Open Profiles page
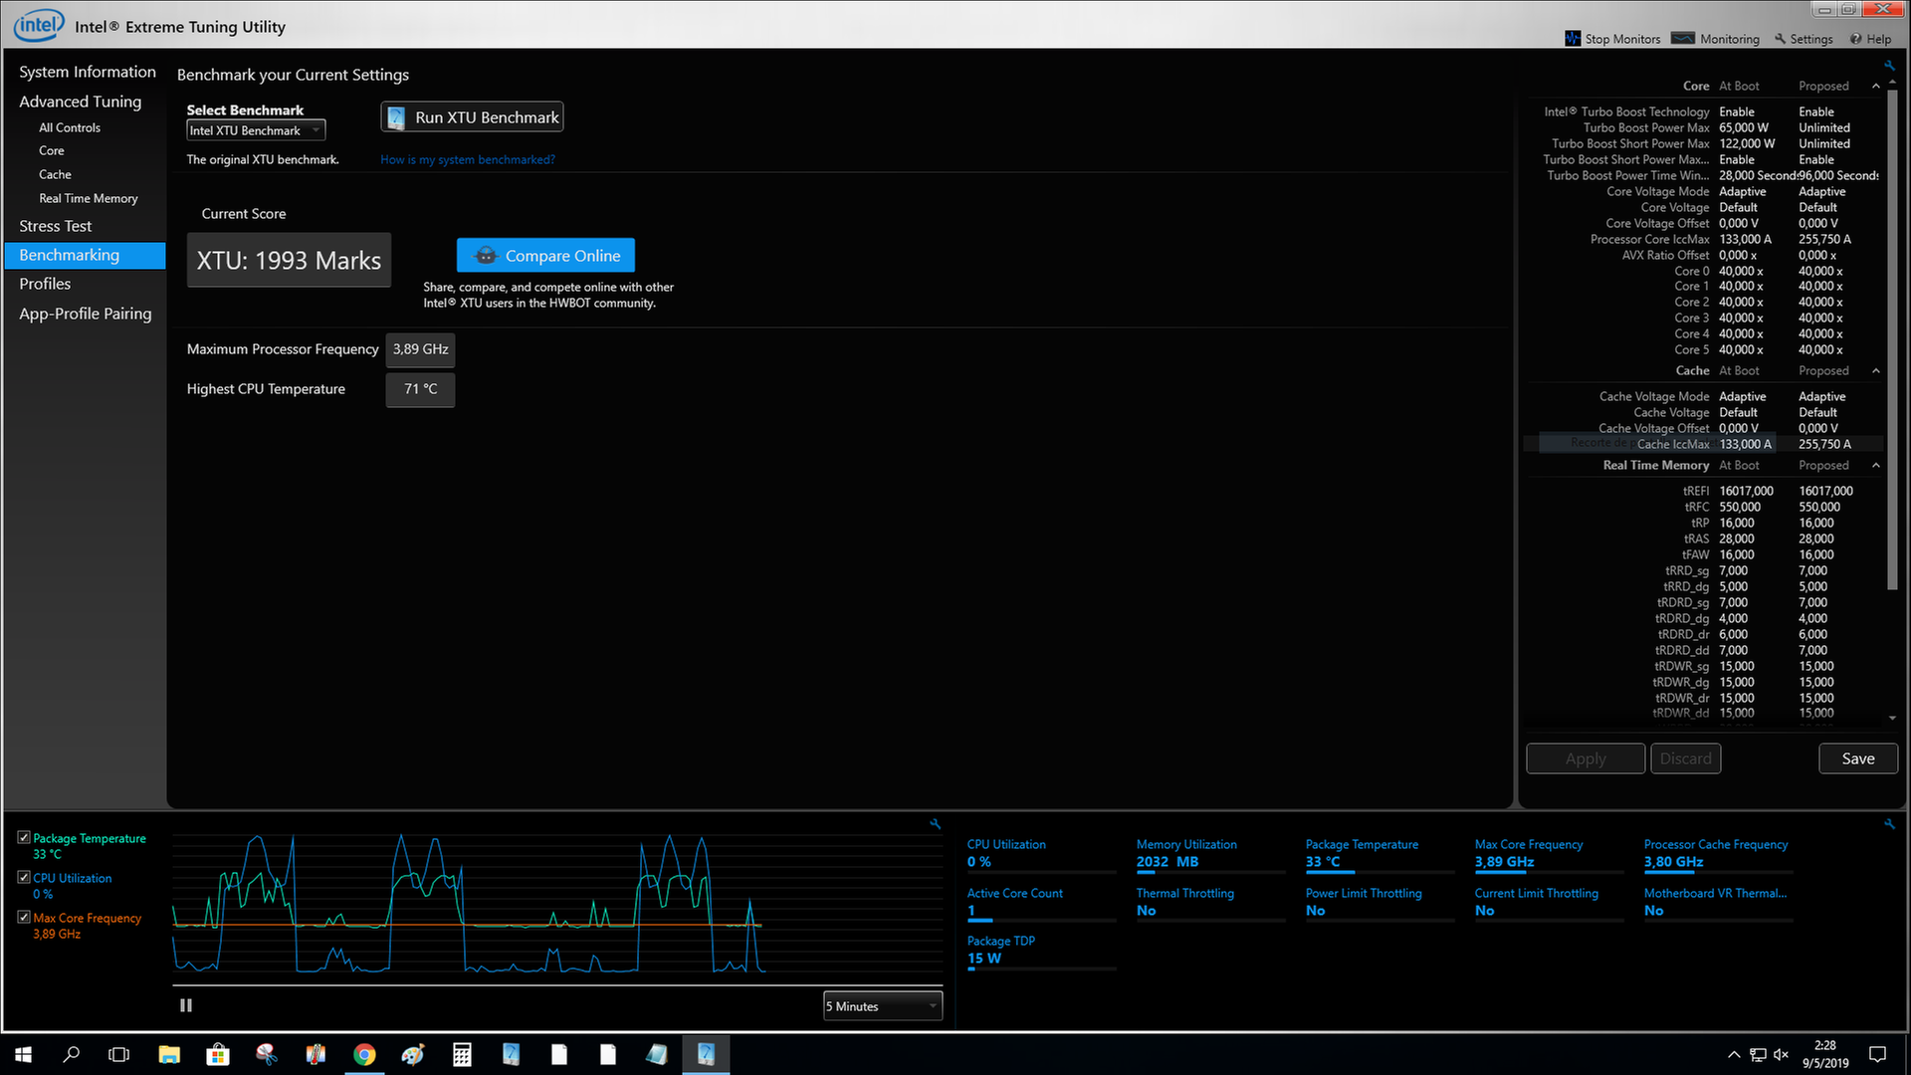This screenshot has width=1911, height=1075. point(45,284)
